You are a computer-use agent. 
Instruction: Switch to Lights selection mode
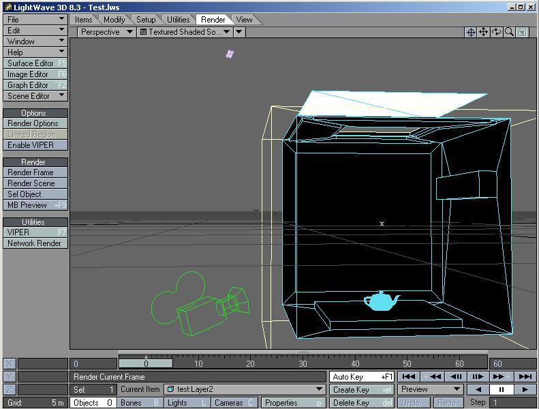tap(187, 402)
